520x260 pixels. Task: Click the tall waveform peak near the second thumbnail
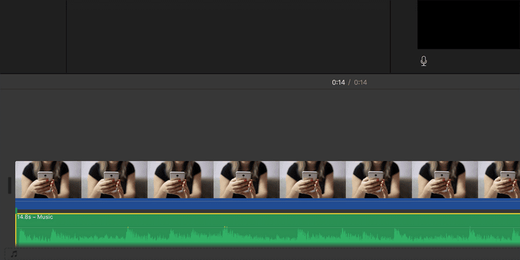coord(128,233)
